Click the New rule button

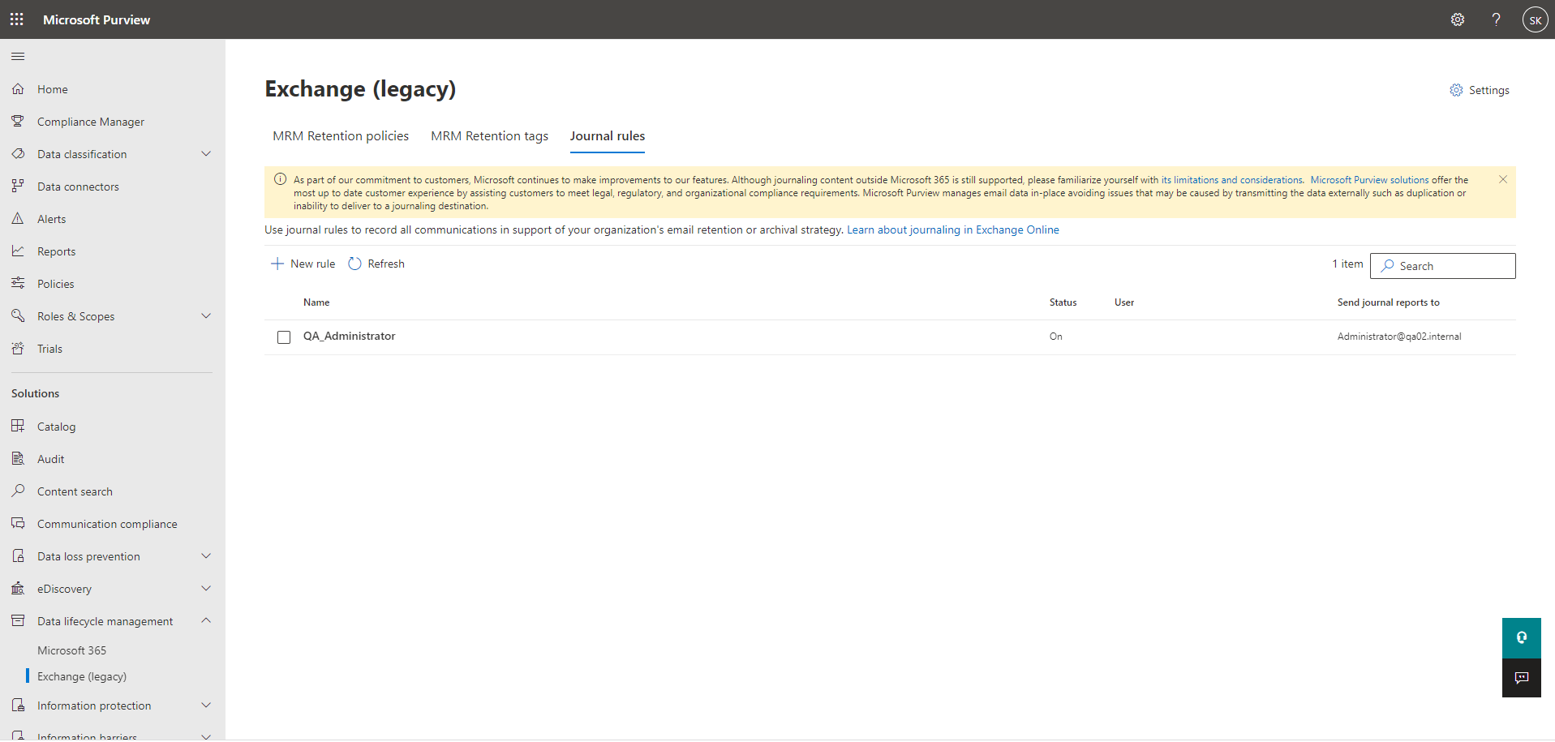303,264
